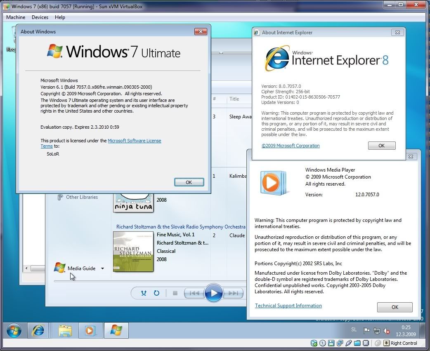Click the left arrow of horizontal scrollbar
Screen dimensions: 430x351
[26, 268]
